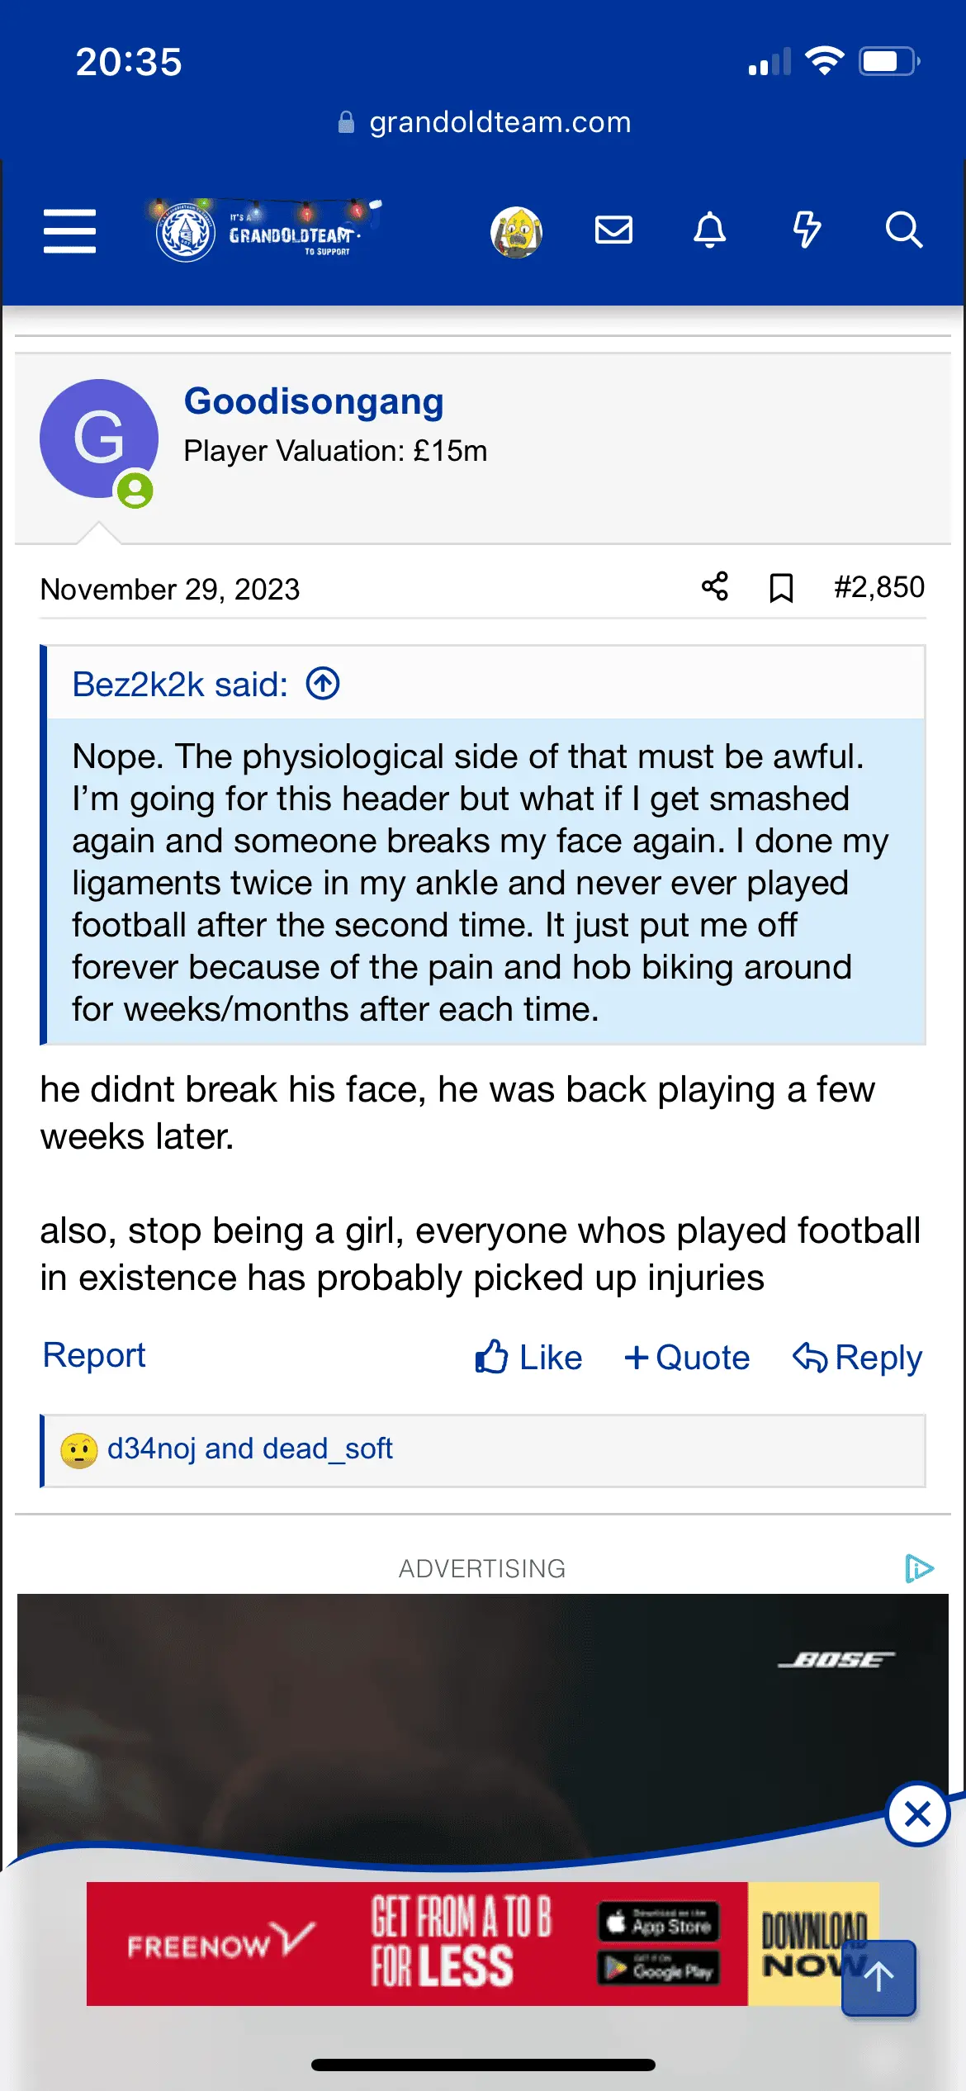
Task: Open the inbox envelope icon
Action: point(613,230)
